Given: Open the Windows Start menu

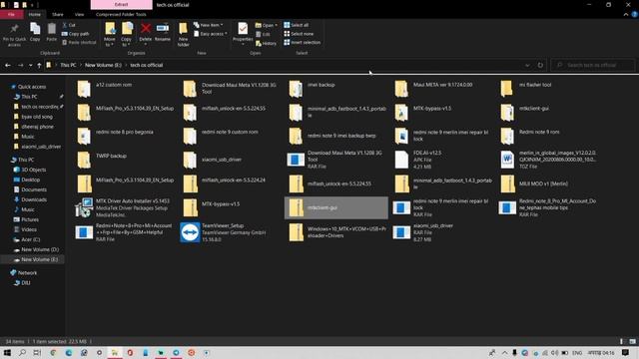Looking at the screenshot, I should coord(7,352).
